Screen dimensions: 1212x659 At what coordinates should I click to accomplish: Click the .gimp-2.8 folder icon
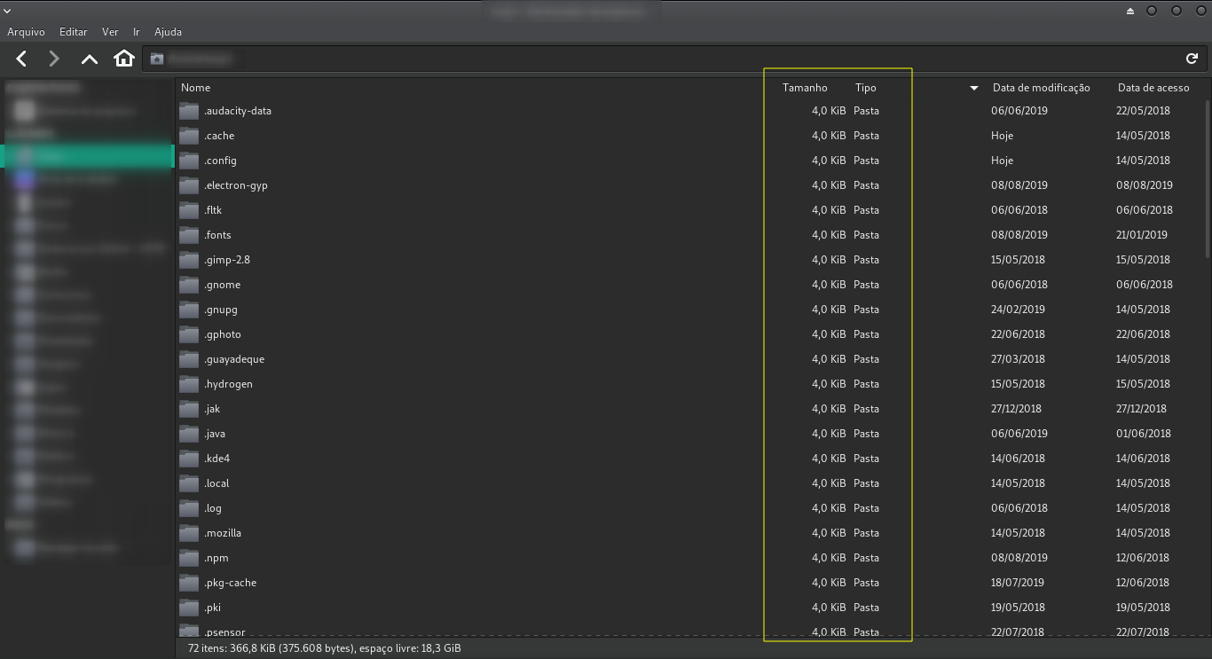pyautogui.click(x=189, y=261)
